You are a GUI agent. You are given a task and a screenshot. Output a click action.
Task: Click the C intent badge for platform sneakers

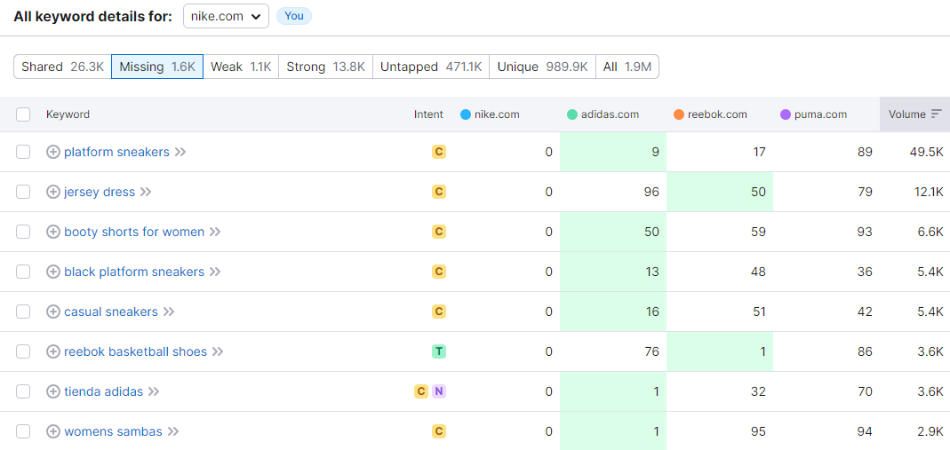tap(439, 152)
